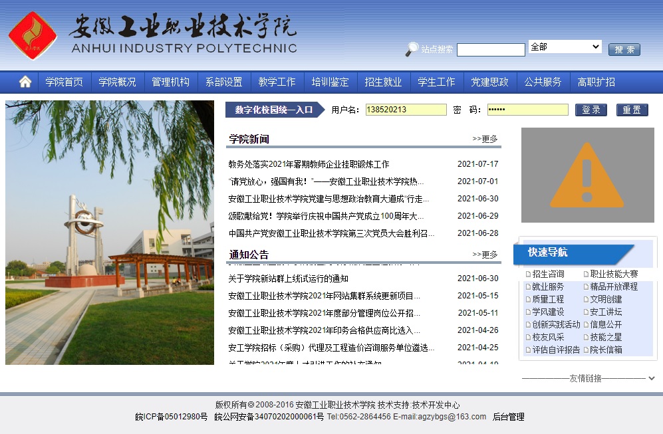663x434 pixels.
Task: Click 职业技能大赛 quick navigation link
Action: click(614, 274)
